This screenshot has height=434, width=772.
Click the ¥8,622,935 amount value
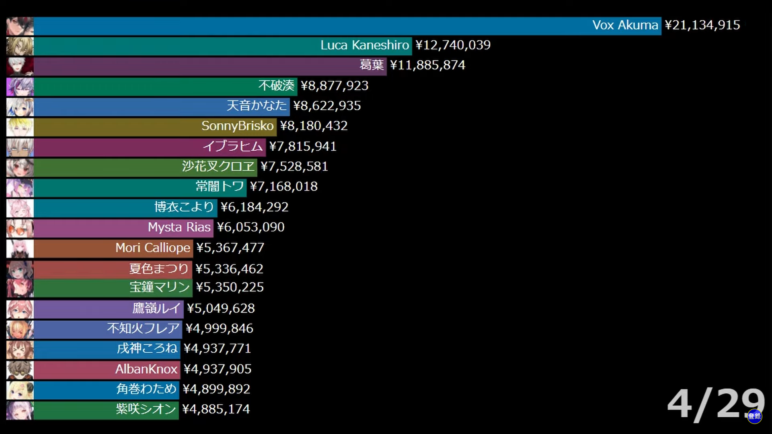tap(327, 106)
